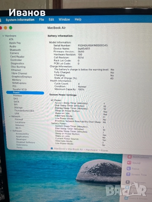The height and width of the screenshot is (202, 152).
Task: Click Hardware in the path bar
Action: [92, 150]
